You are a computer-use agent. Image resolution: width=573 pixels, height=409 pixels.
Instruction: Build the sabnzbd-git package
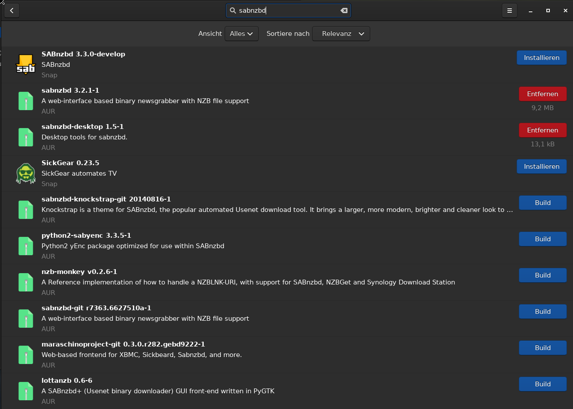coord(542,311)
